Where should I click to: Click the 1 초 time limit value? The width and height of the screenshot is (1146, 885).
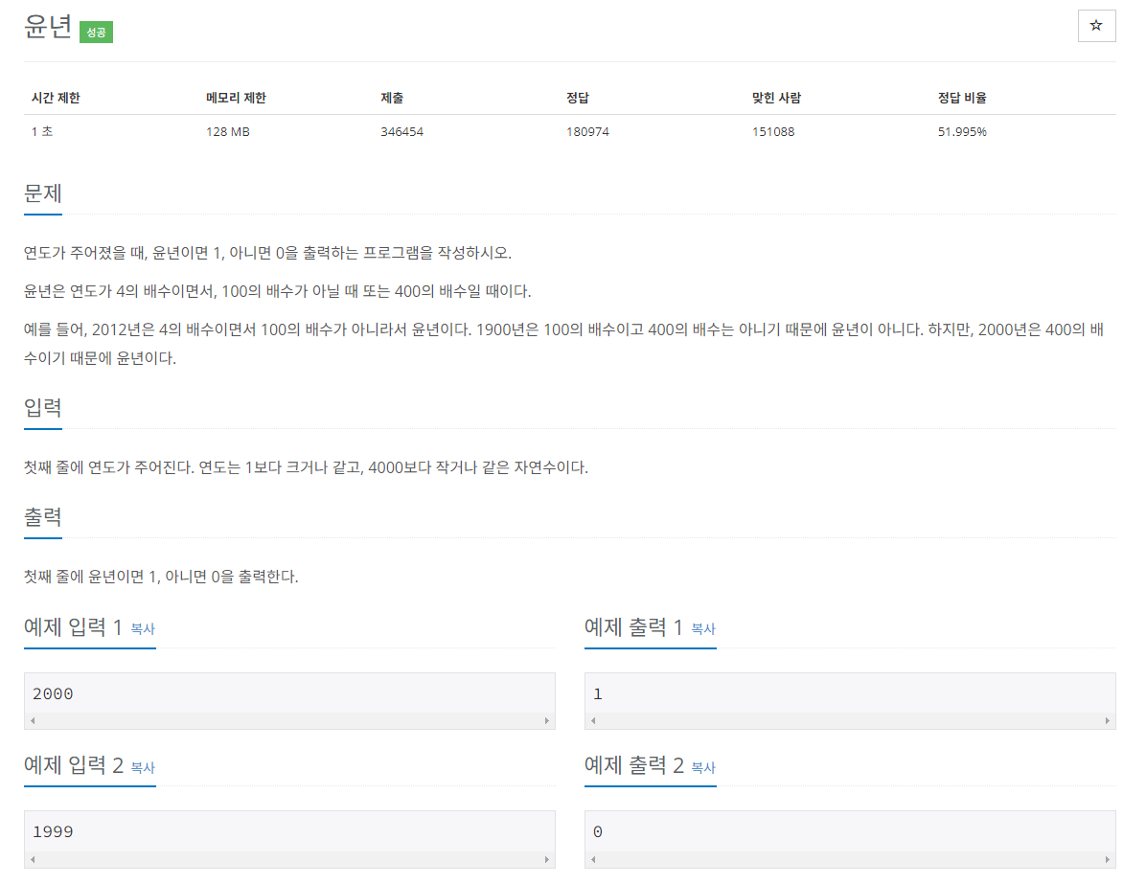coord(42,131)
